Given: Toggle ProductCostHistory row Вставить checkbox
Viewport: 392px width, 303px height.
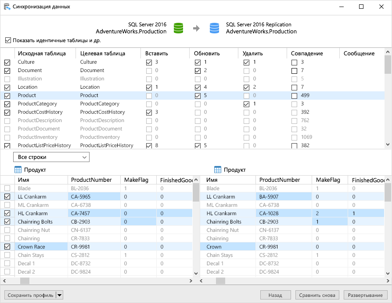Looking at the screenshot, I should (149, 112).
